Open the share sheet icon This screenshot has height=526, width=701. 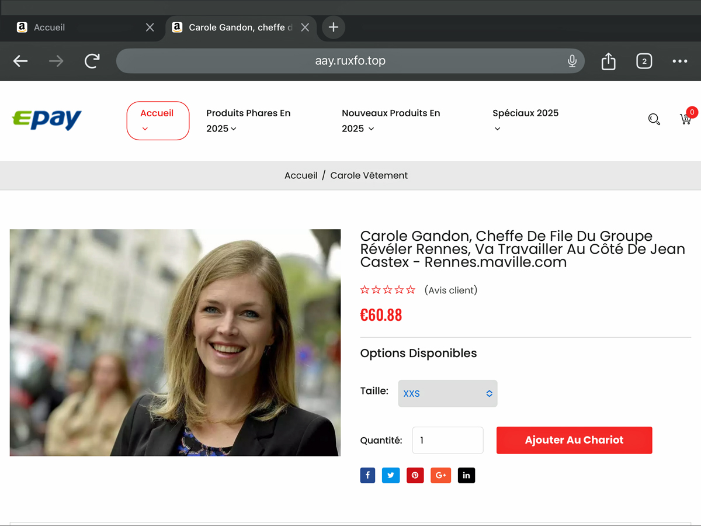[608, 61]
